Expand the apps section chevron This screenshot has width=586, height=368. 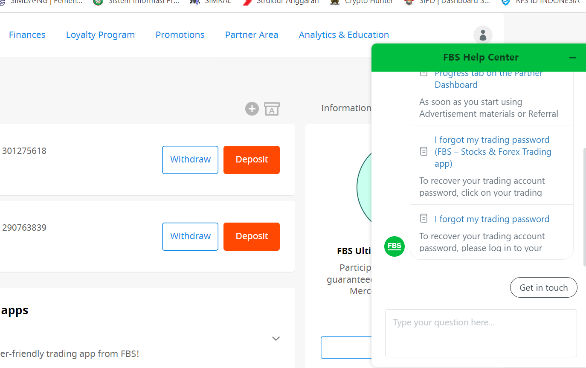pyautogui.click(x=276, y=339)
